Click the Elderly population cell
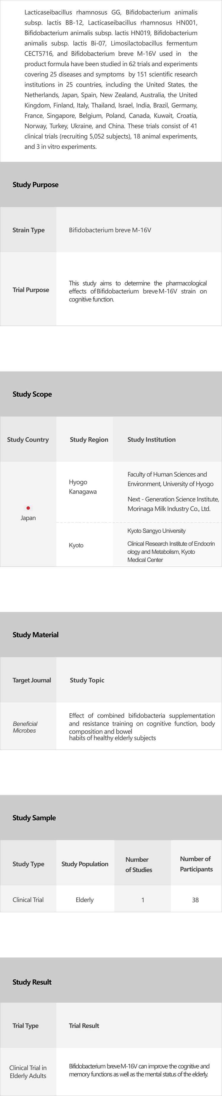The image size is (222, 1096). [x=85, y=900]
